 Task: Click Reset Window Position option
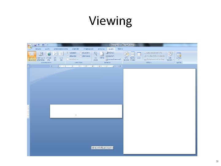click(x=154, y=59)
